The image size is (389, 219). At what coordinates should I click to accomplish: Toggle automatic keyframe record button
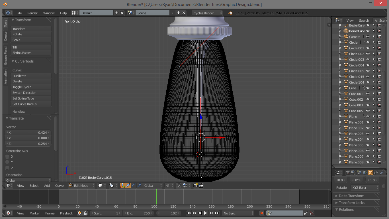point(262,213)
